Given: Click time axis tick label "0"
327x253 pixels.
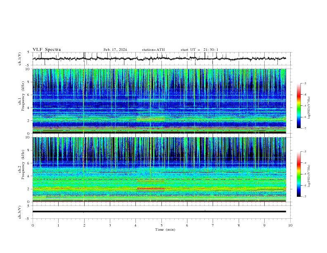Looking at the screenshot, I should click(x=33, y=225).
